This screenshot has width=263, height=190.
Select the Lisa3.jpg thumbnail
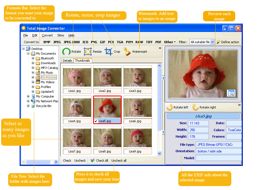(137, 77)
